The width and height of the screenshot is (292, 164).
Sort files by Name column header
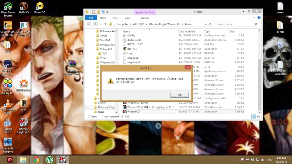coord(126,31)
